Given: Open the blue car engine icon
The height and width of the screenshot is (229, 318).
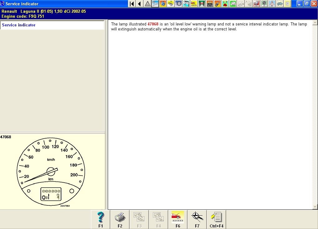Looking at the screenshot, I should [x=280, y=4].
